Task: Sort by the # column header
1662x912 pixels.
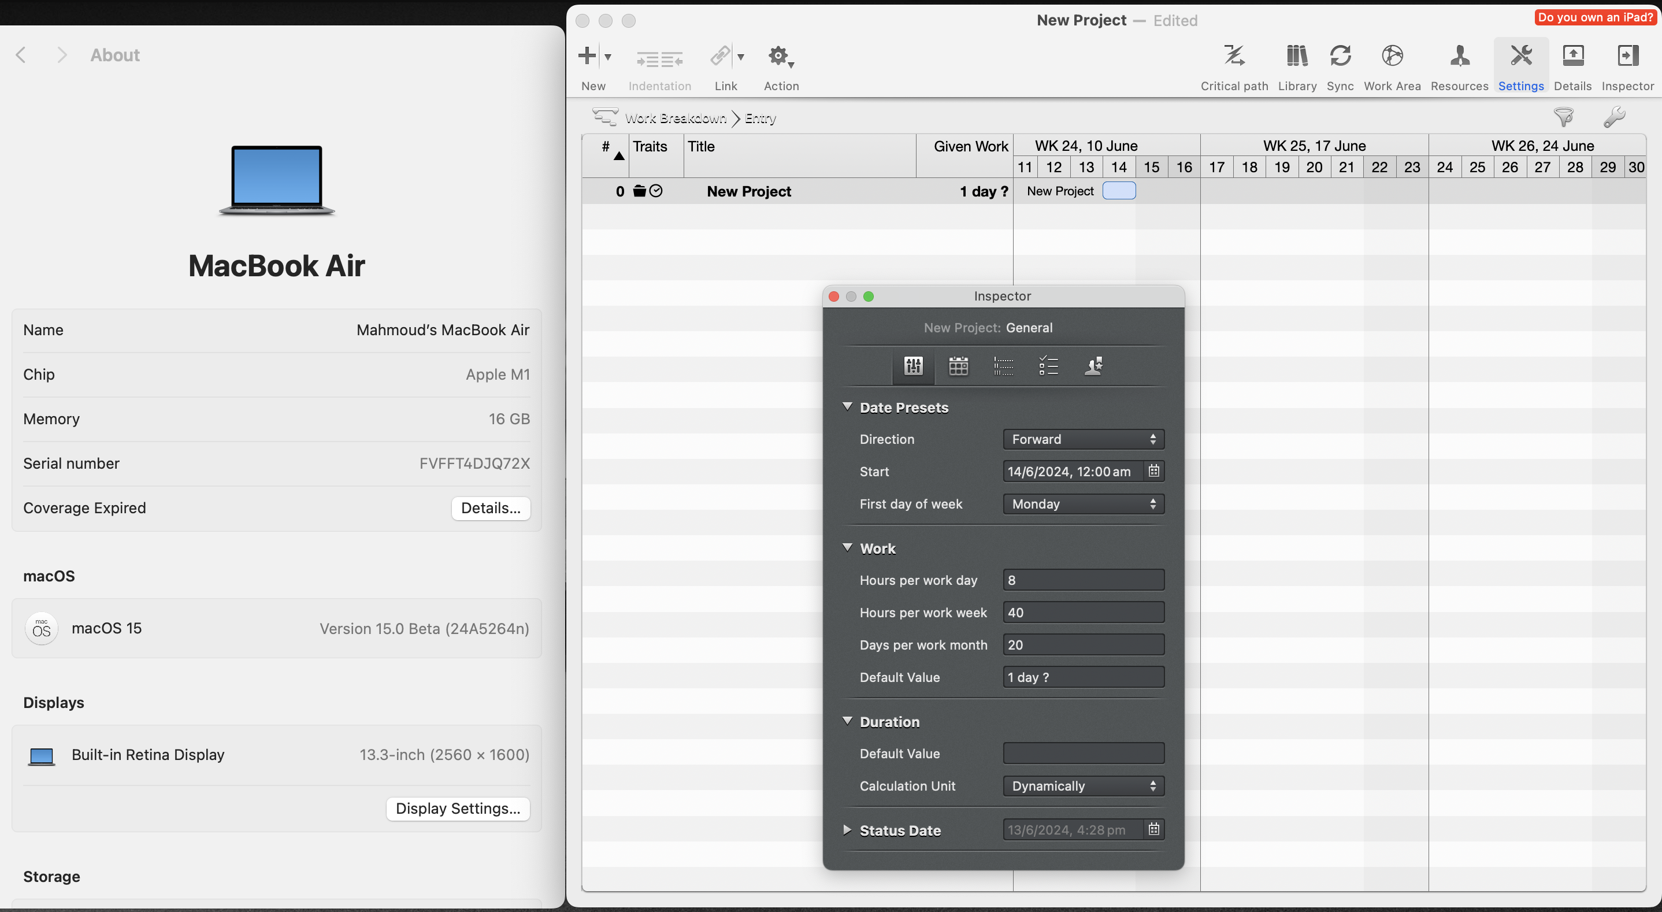Action: click(605, 155)
